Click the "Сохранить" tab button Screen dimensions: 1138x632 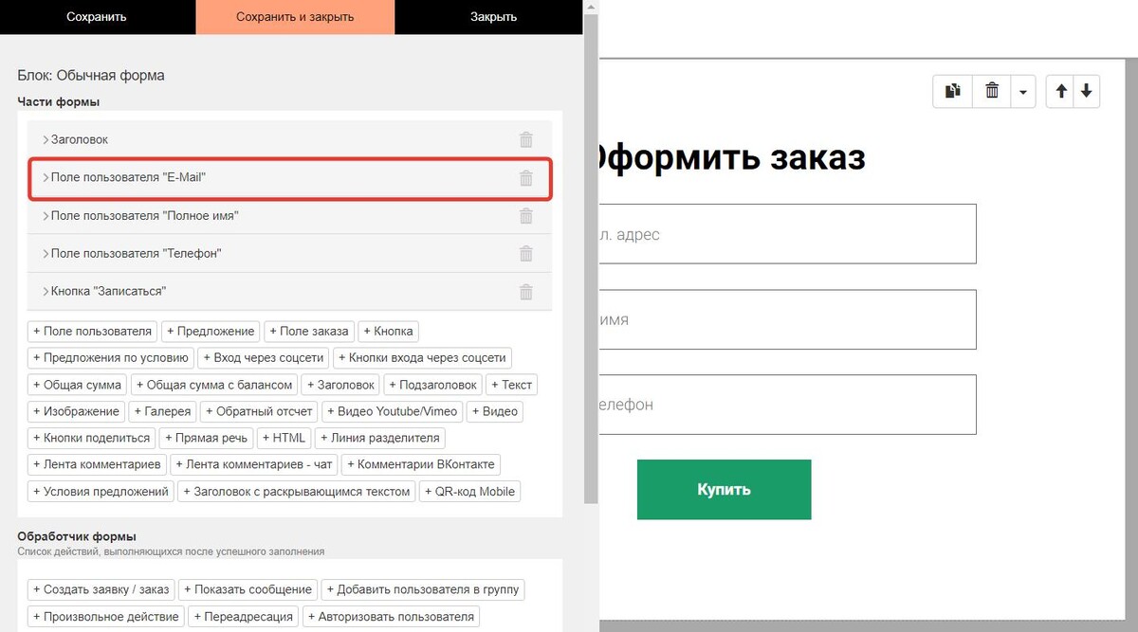pyautogui.click(x=97, y=17)
